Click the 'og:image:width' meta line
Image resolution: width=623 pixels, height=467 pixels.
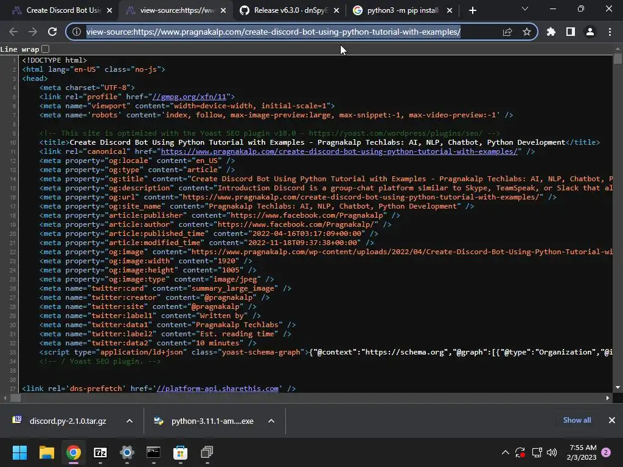pos(145,261)
